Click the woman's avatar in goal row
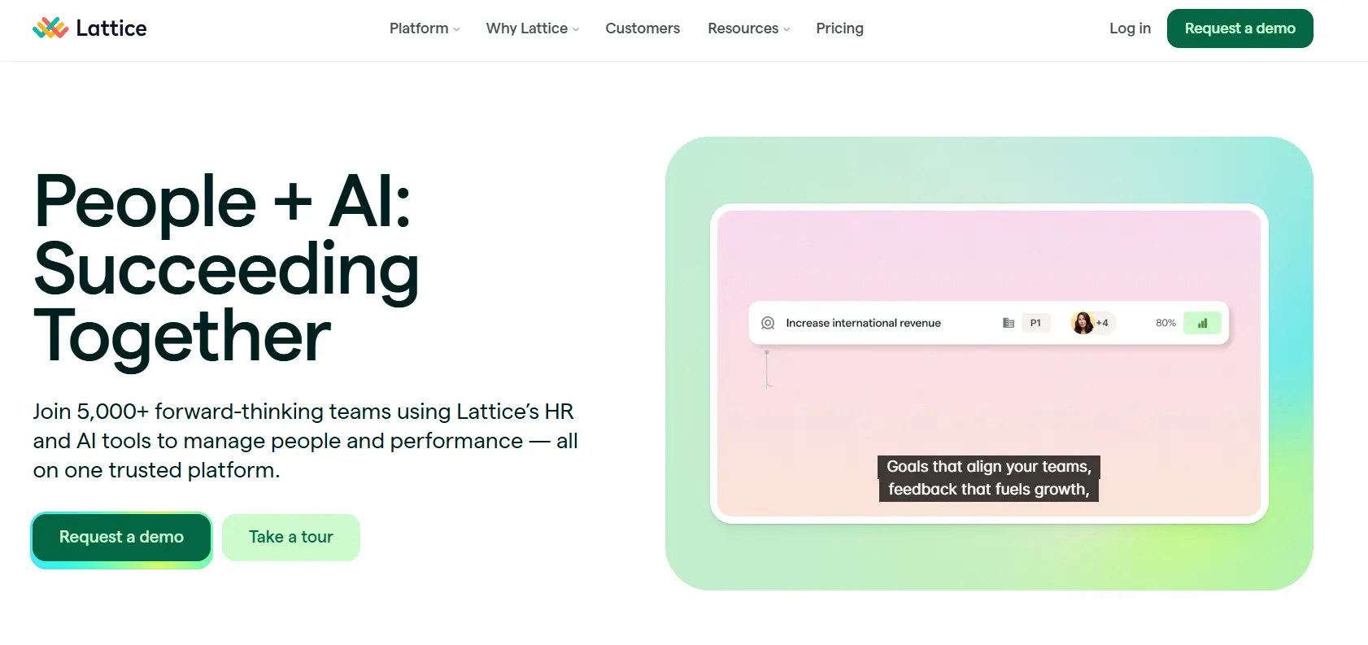Screen dimensions: 1368x645 point(1083,323)
